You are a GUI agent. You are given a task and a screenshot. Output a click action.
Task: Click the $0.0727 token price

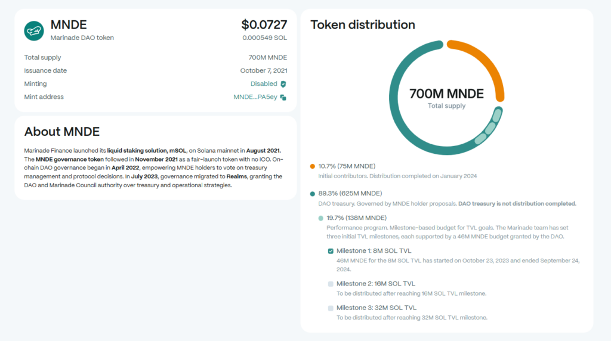click(x=264, y=25)
